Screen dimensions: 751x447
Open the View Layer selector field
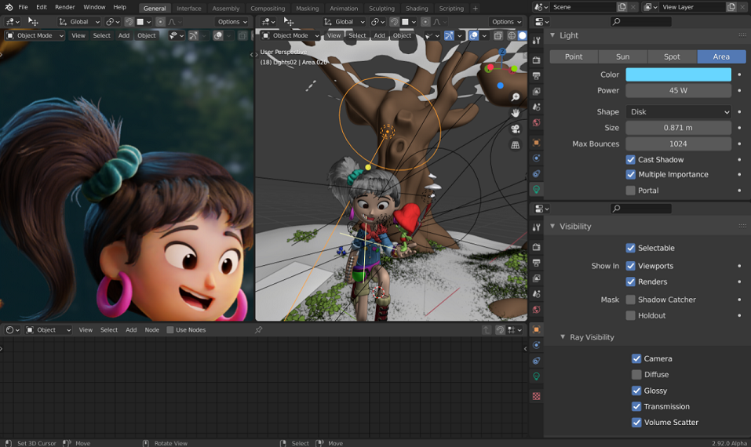click(x=693, y=7)
